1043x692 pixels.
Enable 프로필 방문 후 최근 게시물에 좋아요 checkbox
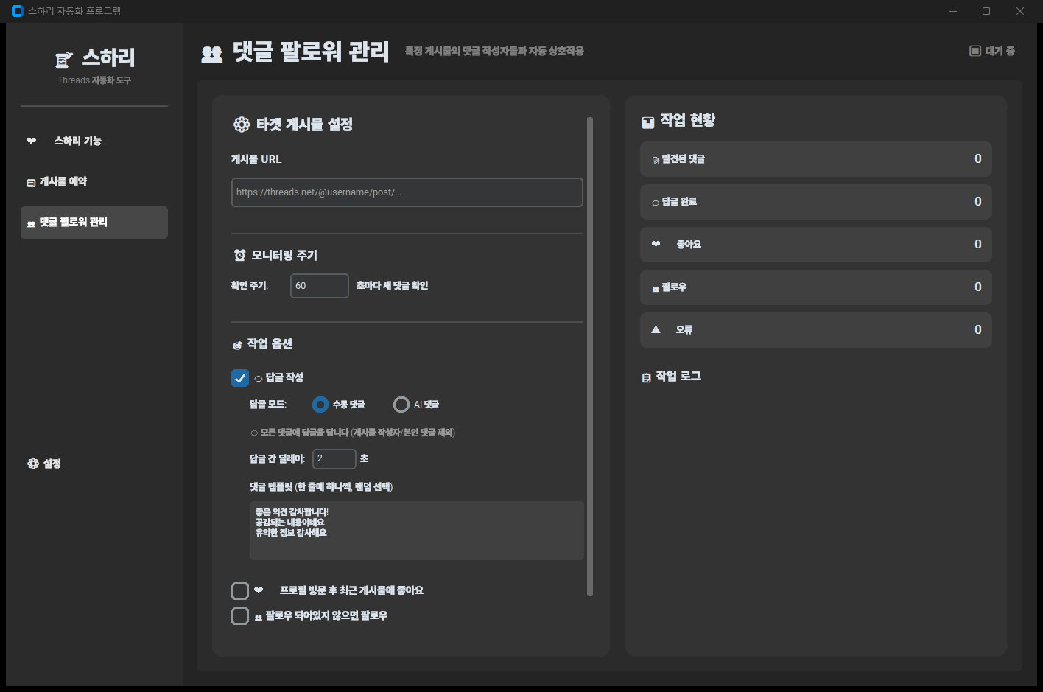tap(240, 591)
